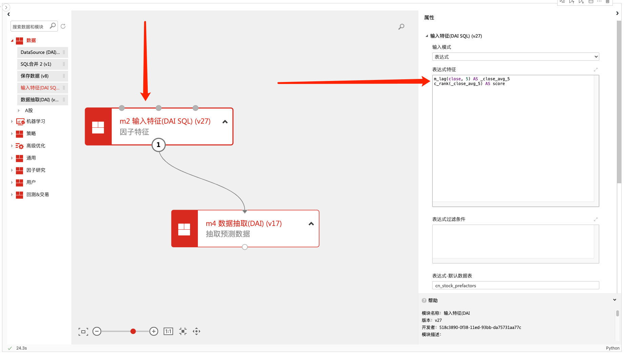The image size is (624, 354).
Task: Click the 表达式-默认数据表 input field
Action: [x=515, y=286]
